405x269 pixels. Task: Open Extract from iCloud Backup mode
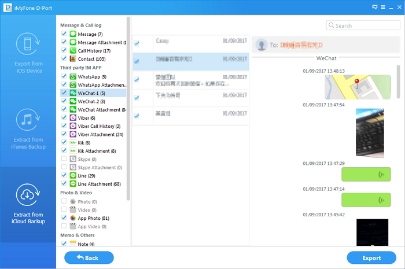[28, 204]
